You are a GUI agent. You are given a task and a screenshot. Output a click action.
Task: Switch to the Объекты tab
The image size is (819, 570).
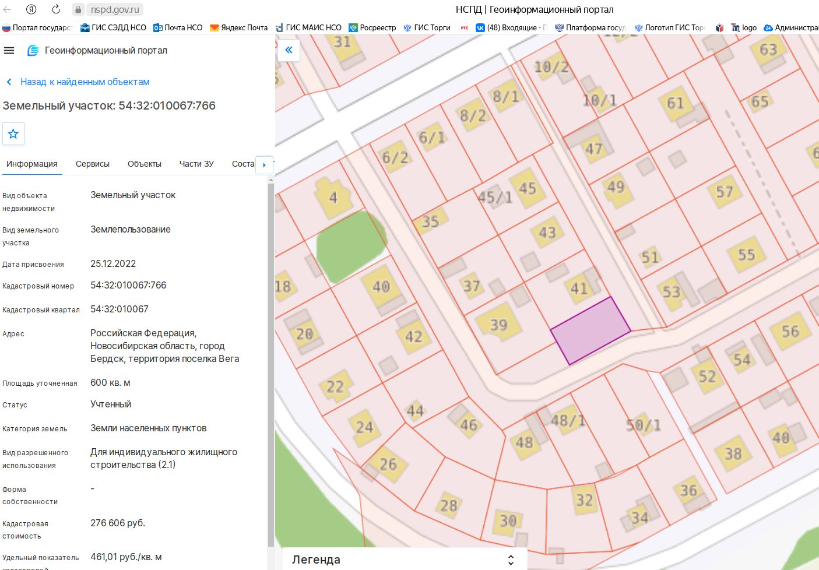tap(145, 164)
